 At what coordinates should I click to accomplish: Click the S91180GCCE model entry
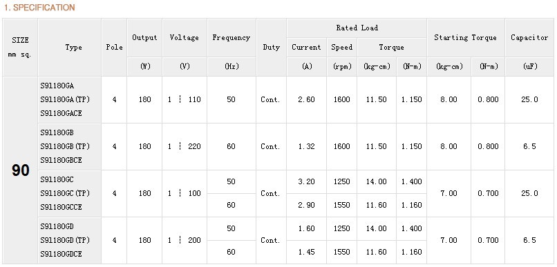coord(61,207)
